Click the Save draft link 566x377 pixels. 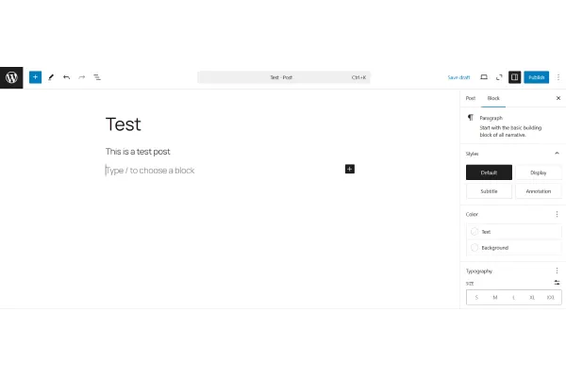coord(458,77)
